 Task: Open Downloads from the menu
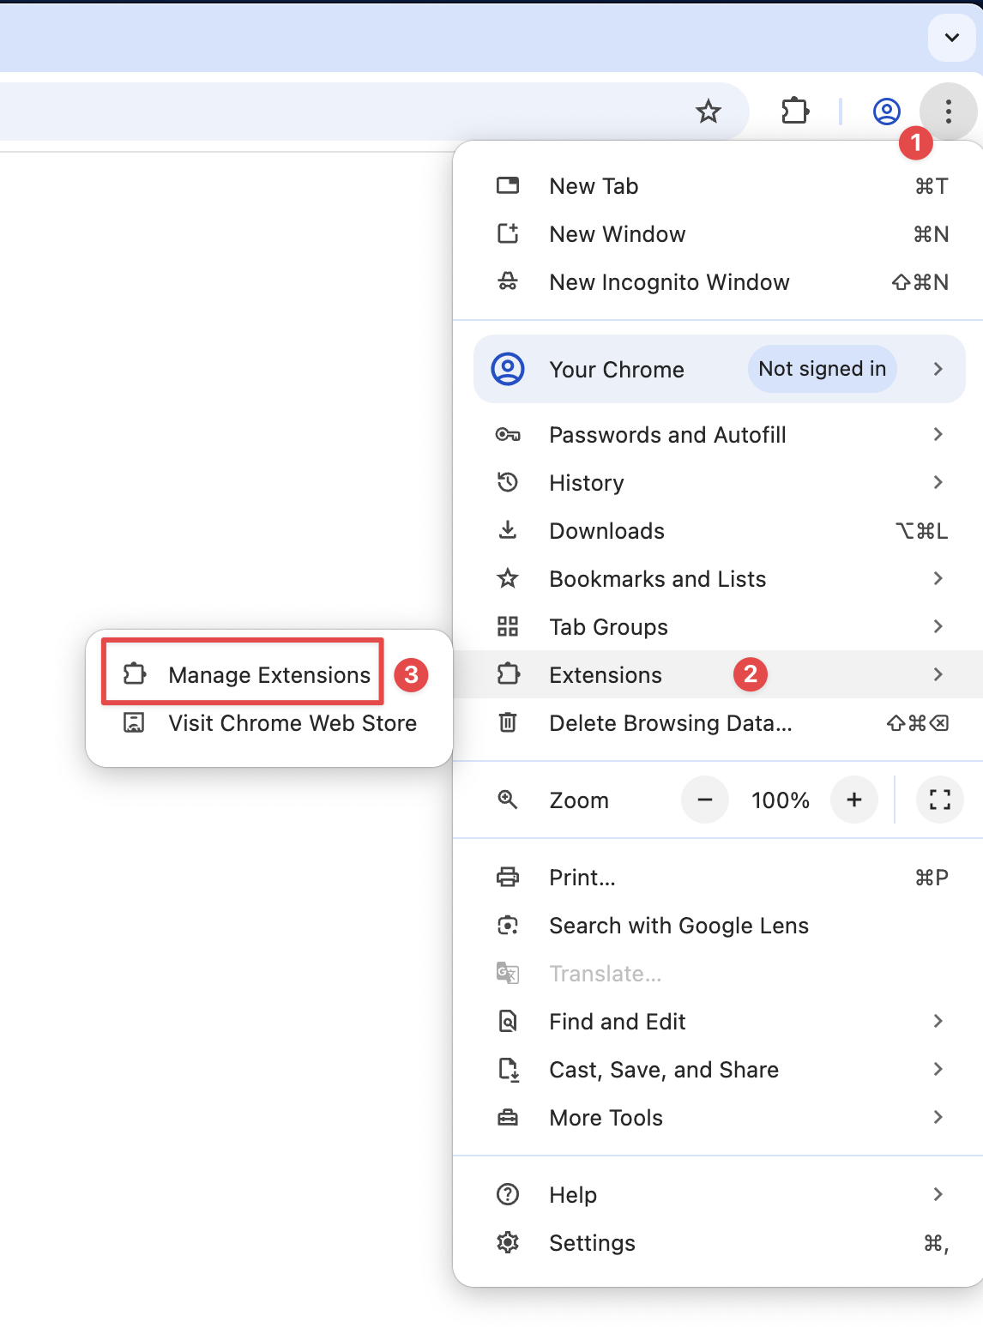718,531
